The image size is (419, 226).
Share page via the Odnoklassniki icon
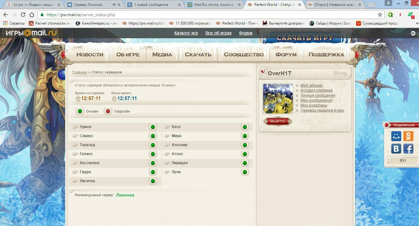pos(408,136)
